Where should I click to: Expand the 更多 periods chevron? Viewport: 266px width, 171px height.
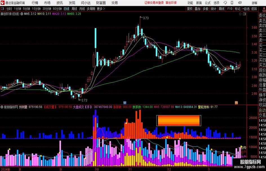pyautogui.click(x=101, y=9)
